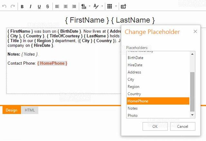Toggle strikethrough formatting
This screenshot has height=141, width=206.
(x=48, y=6)
